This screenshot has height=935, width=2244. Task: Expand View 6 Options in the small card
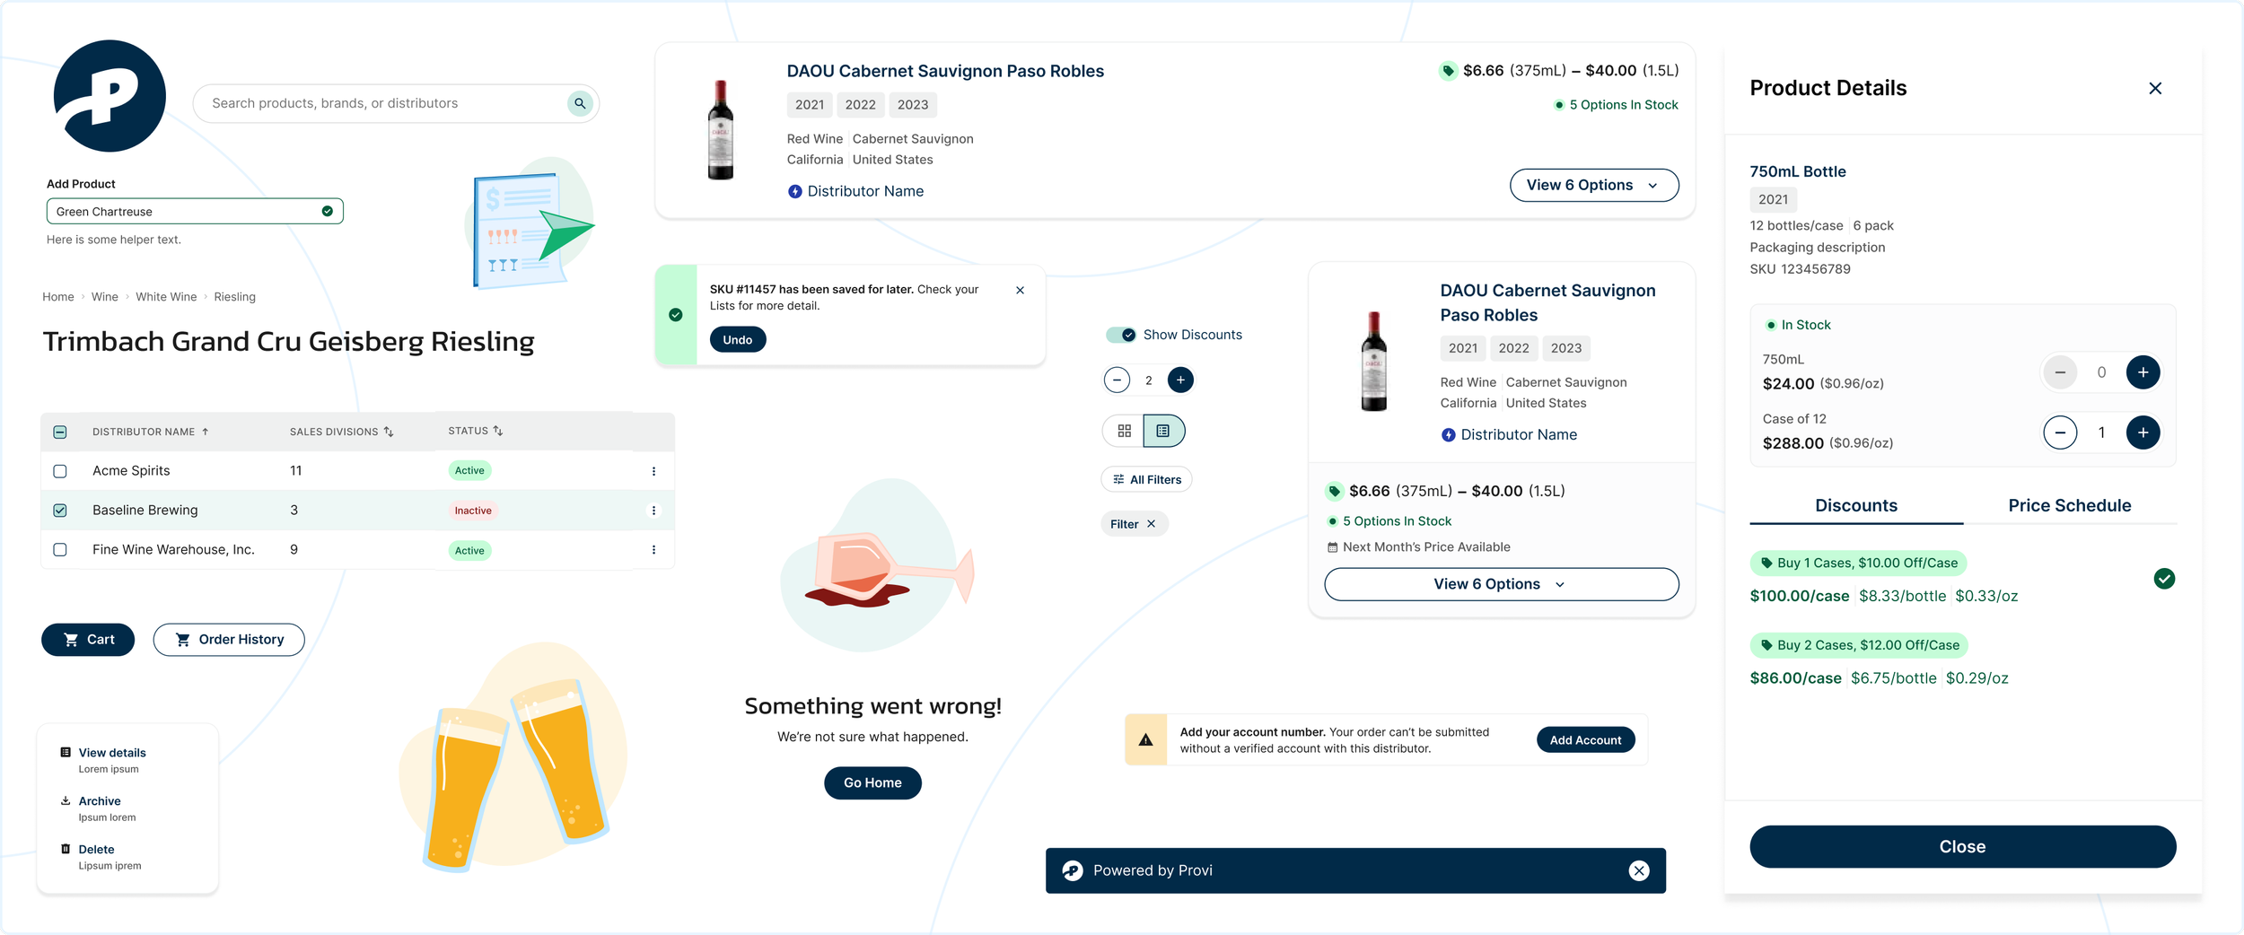(1502, 584)
